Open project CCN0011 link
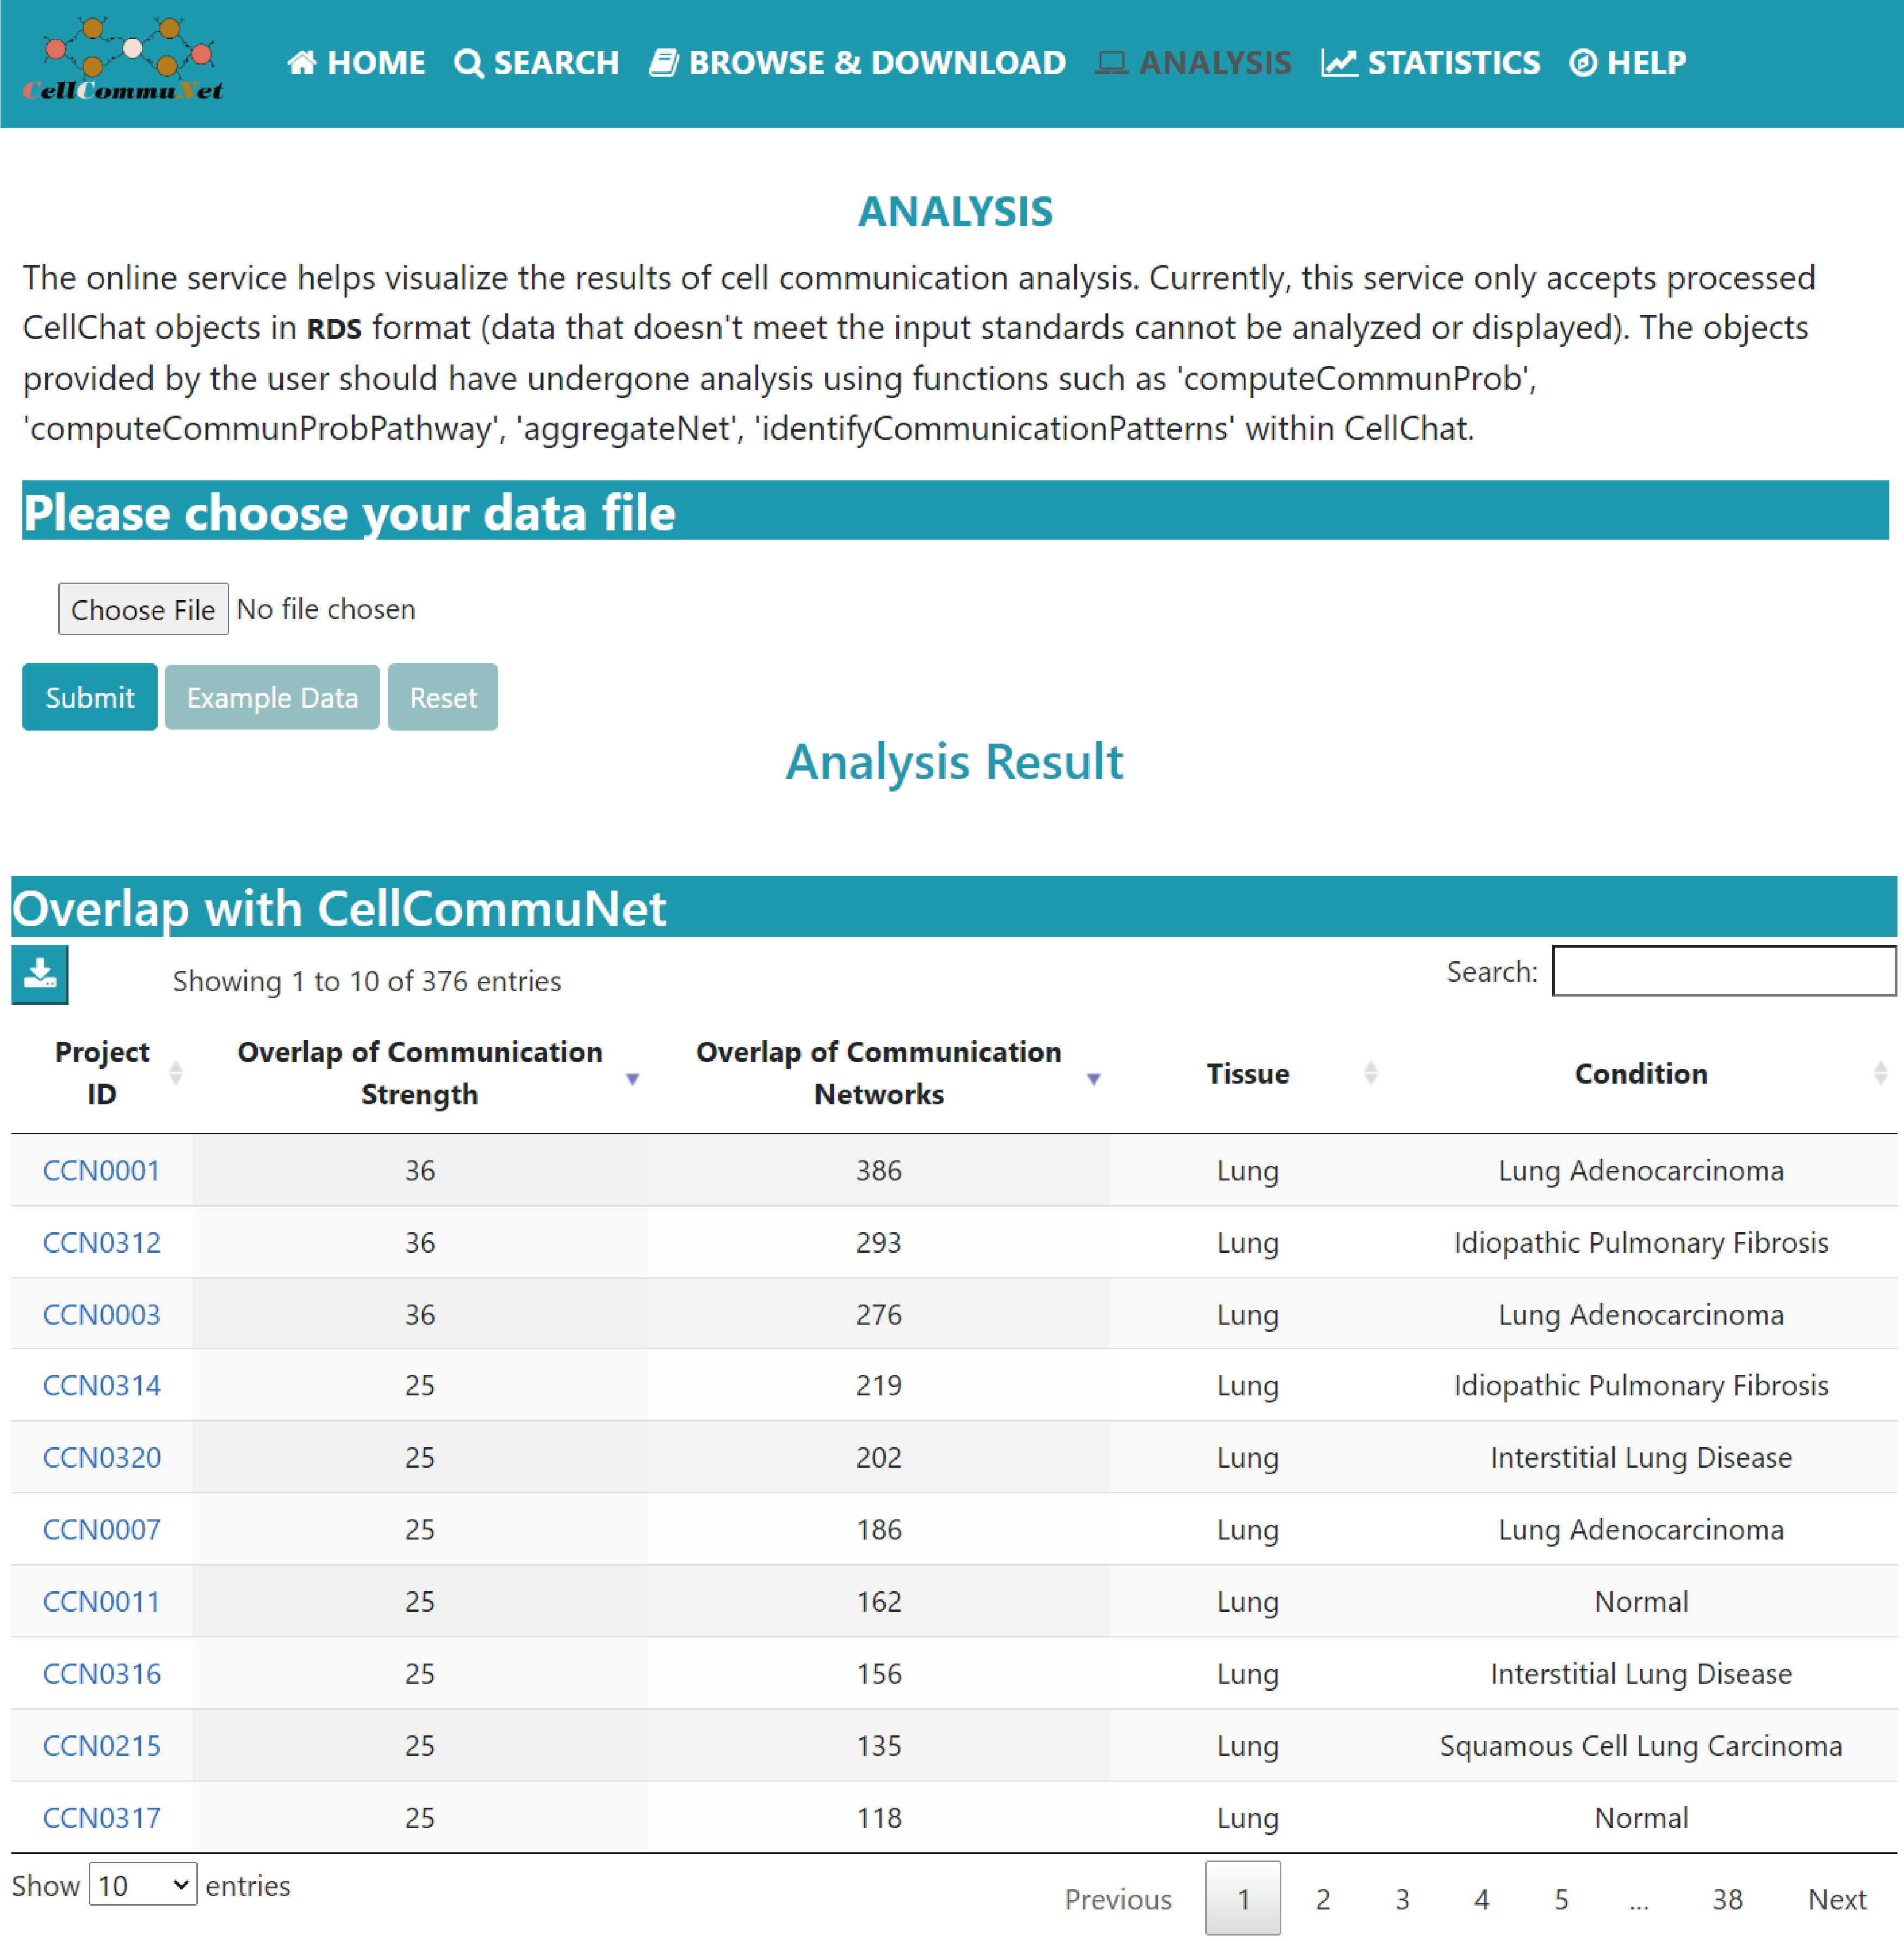The height and width of the screenshot is (1941, 1904). point(101,1602)
